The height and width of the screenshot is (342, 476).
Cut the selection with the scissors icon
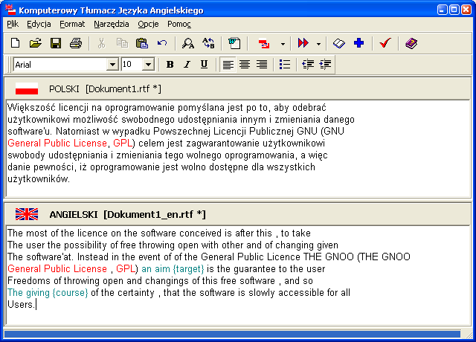coord(101,43)
